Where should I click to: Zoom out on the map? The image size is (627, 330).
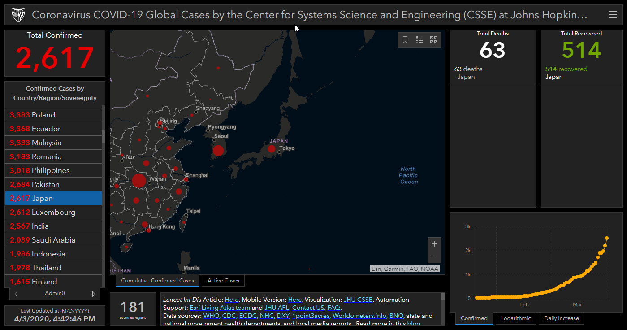pos(434,256)
